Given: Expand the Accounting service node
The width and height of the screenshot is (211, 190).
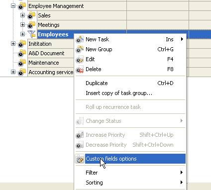Looking at the screenshot, I should pos(13,72).
